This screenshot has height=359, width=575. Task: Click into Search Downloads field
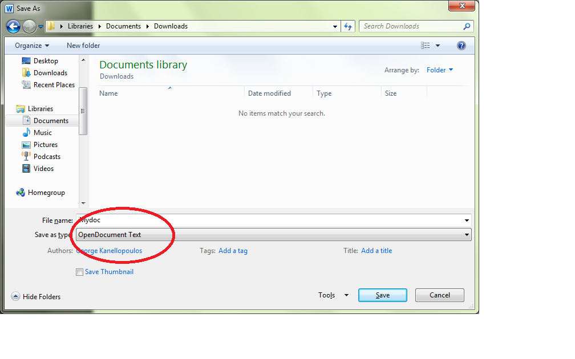click(x=411, y=26)
